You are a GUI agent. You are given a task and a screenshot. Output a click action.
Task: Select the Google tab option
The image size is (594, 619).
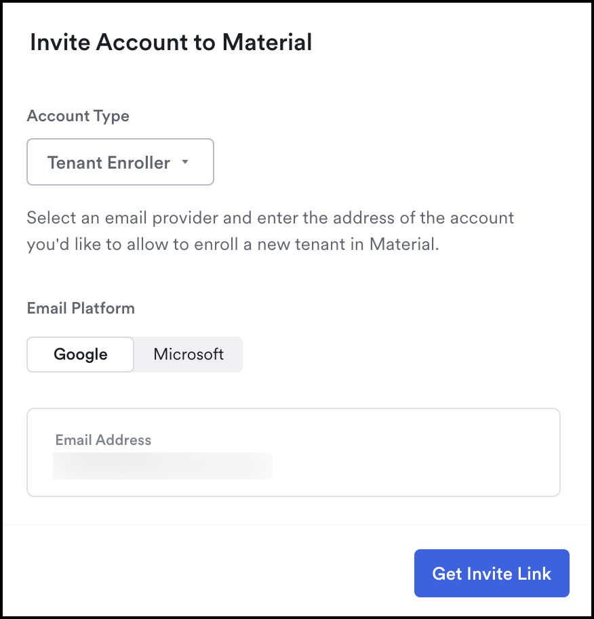point(81,354)
